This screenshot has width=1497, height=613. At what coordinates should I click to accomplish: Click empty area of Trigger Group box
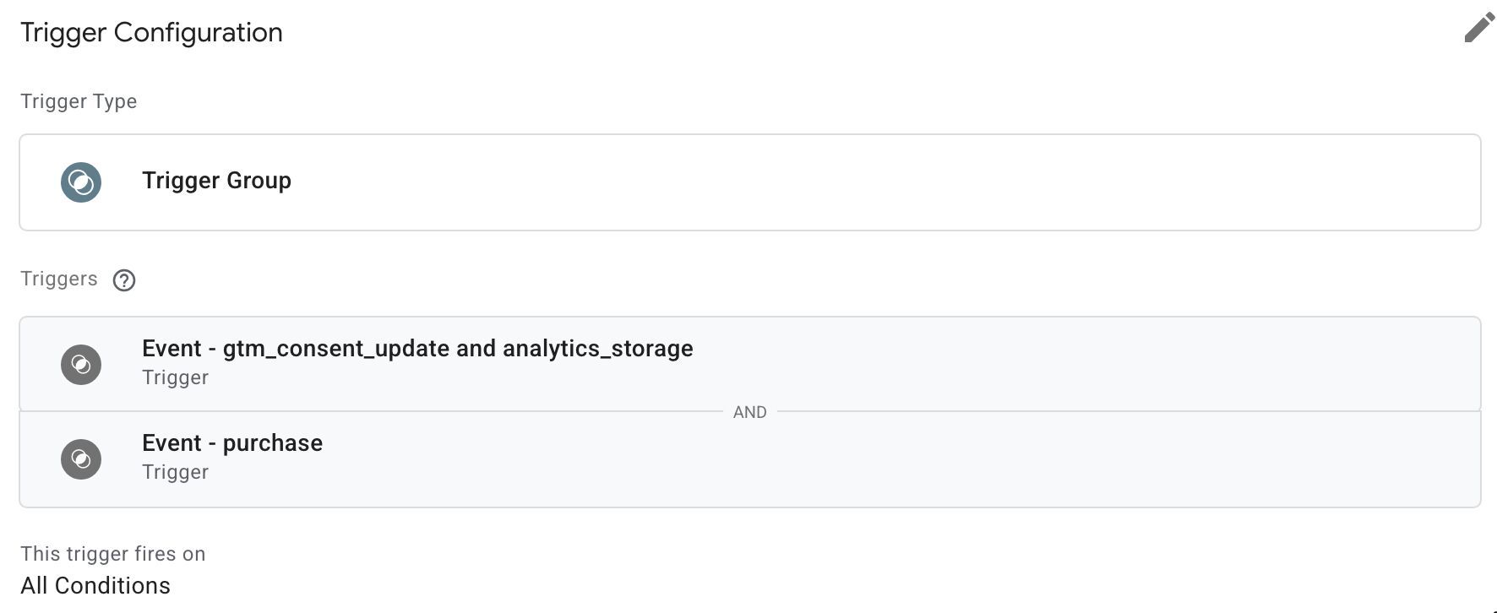887,182
